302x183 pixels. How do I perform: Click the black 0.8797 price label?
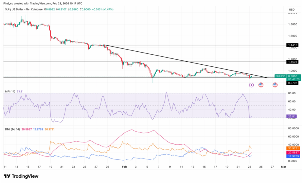tap(293, 83)
